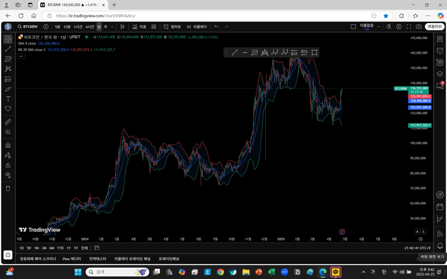Open the 트레이딩패널 tab

pos(169,259)
